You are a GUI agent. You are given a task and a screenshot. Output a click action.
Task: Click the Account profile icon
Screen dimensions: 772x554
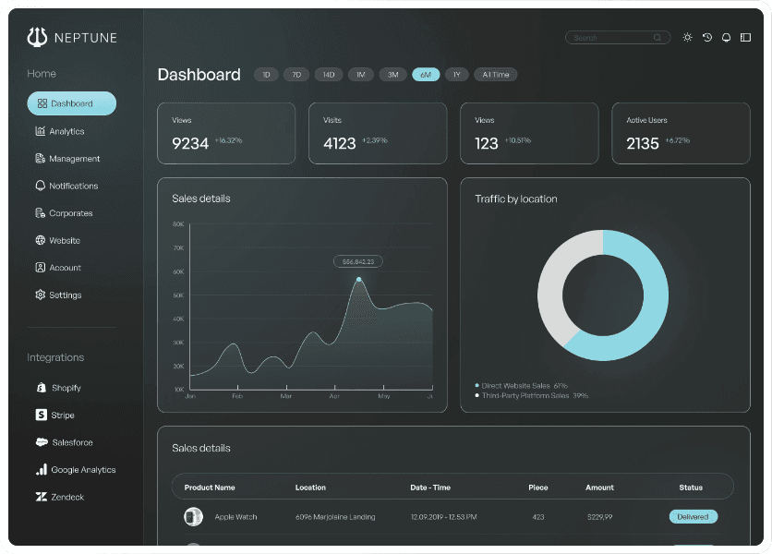point(41,268)
